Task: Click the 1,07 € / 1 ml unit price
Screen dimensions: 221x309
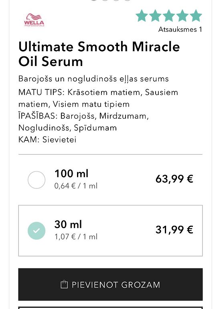Action: click(x=76, y=237)
